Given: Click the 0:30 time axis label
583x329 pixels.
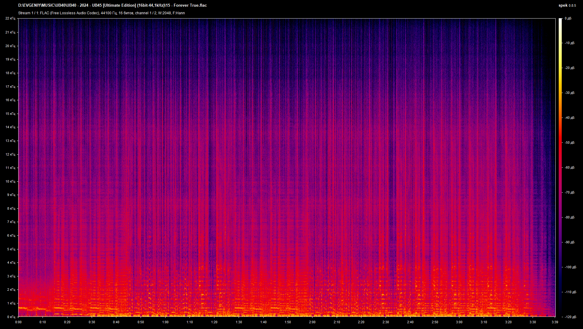Looking at the screenshot, I should coord(92,322).
